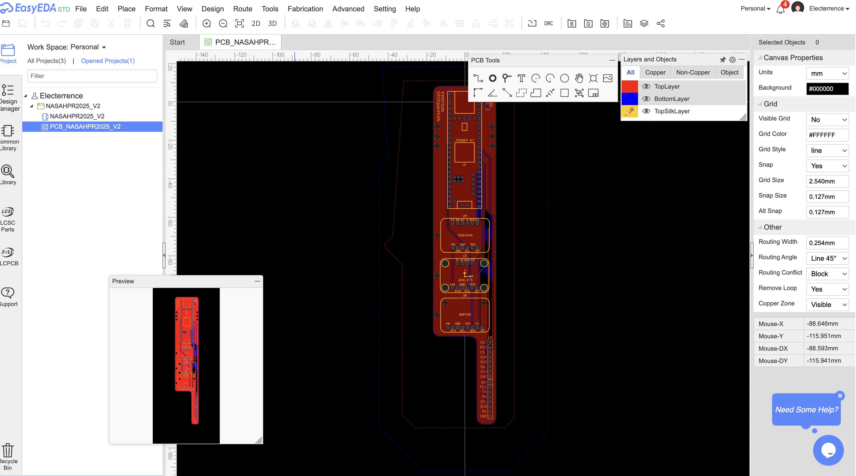Collapse the NASAHPR2025_V2 project folder
The height and width of the screenshot is (476, 856).
coord(32,106)
